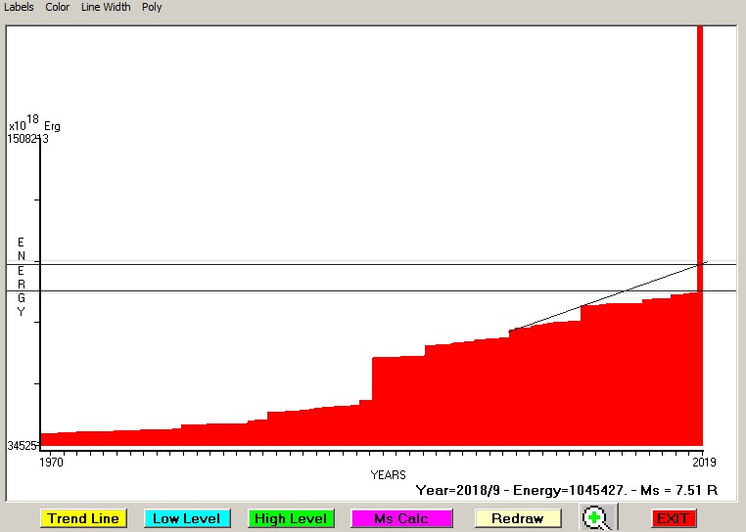Open the Color menu
Viewport: 746px width, 532px height.
tap(58, 7)
